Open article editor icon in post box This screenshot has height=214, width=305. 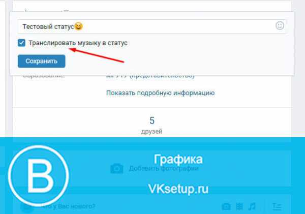pyautogui.click(x=277, y=206)
